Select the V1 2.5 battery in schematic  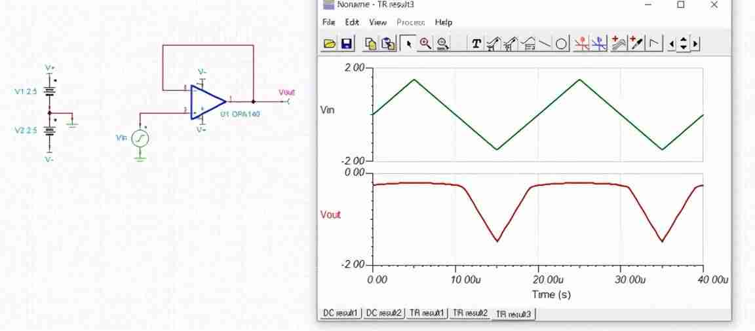[x=49, y=92]
